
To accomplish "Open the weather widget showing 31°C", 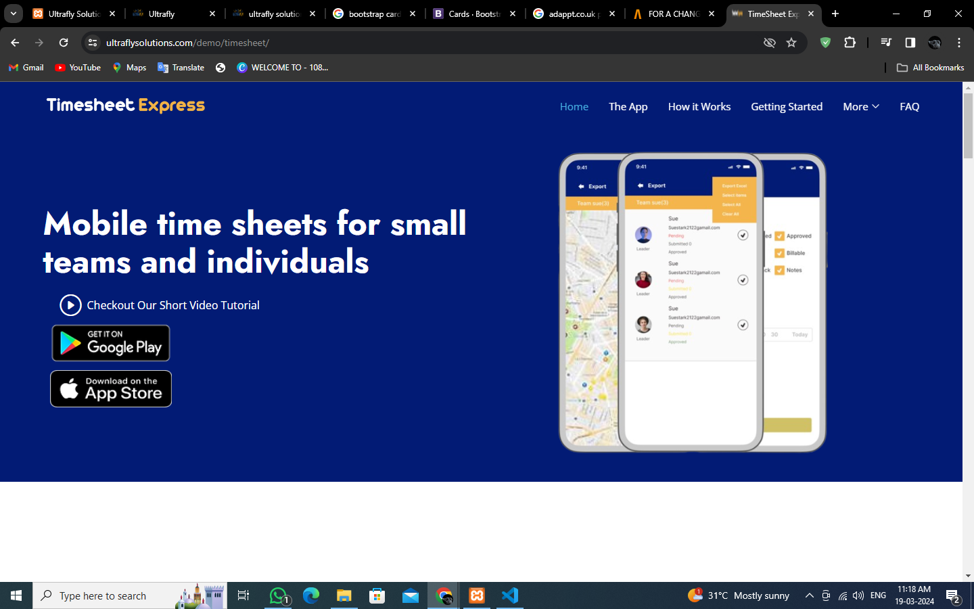I will pyautogui.click(x=739, y=595).
